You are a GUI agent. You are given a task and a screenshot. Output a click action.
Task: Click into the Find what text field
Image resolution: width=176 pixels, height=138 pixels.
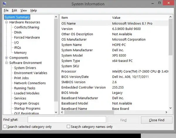click(67, 119)
